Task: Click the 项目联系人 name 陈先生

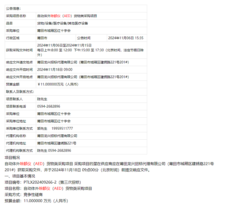Action: [x=42, y=99]
